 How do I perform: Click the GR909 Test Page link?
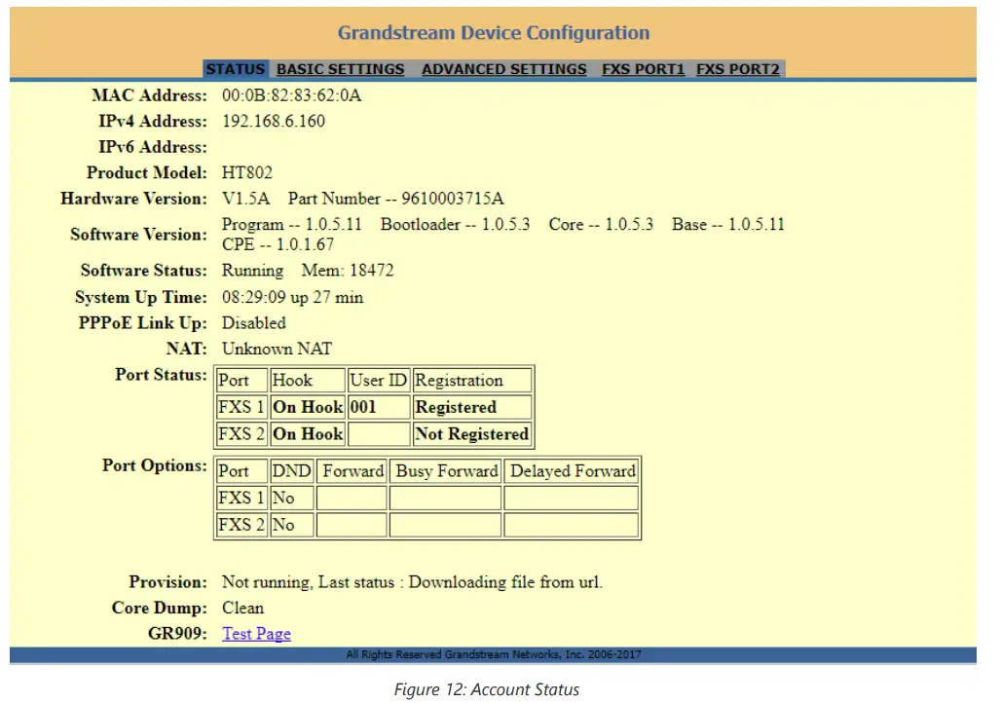pyautogui.click(x=255, y=633)
